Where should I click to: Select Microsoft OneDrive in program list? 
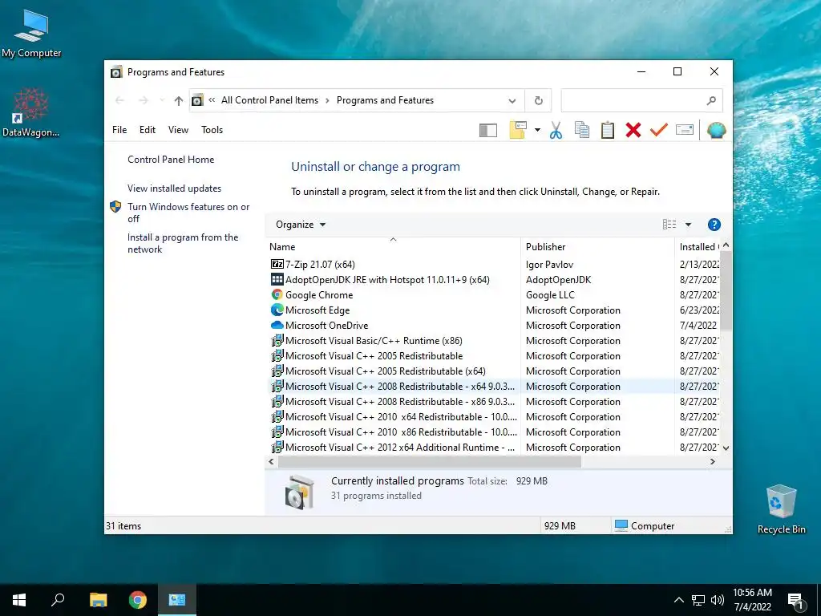point(494,326)
